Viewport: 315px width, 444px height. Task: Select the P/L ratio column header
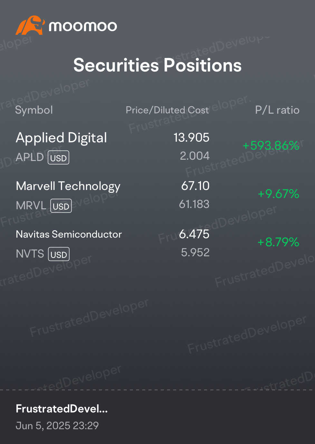(277, 110)
